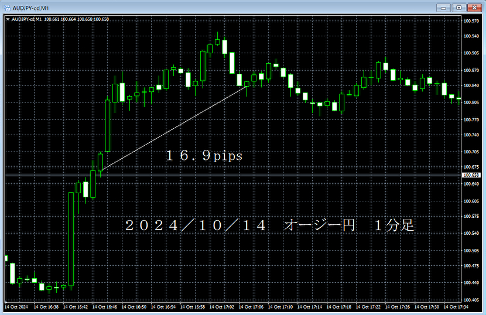Select the 2024/10/14 オージー円 1分足 label

point(270,225)
